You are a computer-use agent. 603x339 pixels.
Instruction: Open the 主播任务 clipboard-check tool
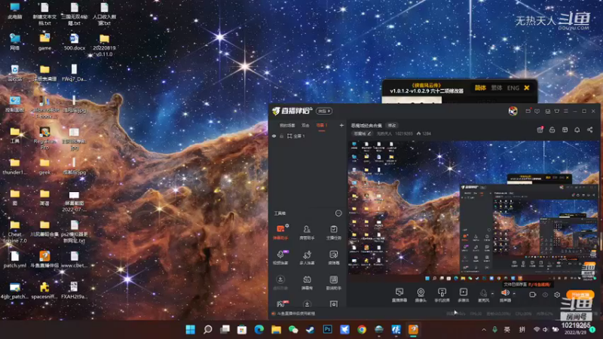(x=333, y=232)
